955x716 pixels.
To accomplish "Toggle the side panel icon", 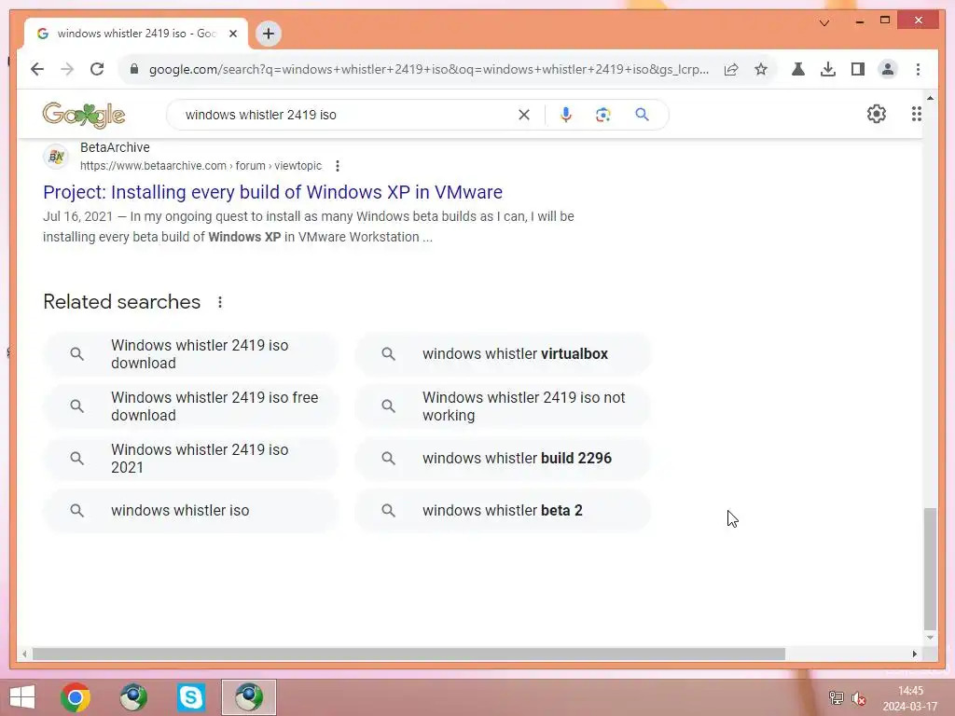I will (858, 69).
